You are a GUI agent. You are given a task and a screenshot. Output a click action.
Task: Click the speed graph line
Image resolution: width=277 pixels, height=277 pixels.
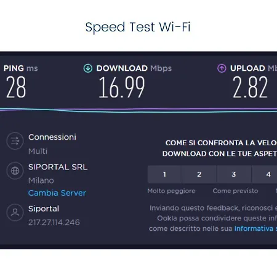pos(138,110)
